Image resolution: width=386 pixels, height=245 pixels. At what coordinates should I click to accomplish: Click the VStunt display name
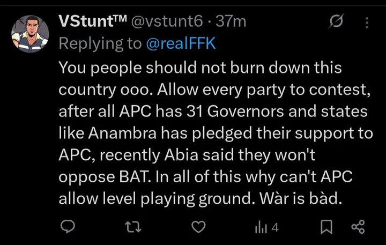coord(92,21)
